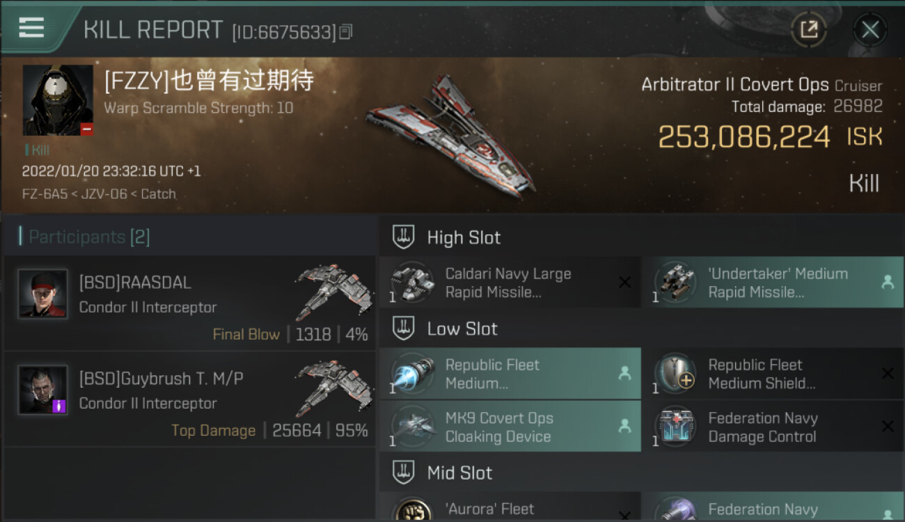This screenshot has height=522, width=905.
Task: Collapse the Low Slot section
Action: tap(404, 329)
